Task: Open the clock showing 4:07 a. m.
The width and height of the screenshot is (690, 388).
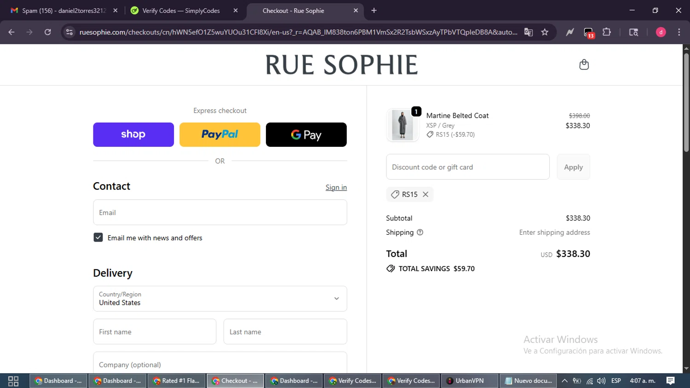Action: [x=642, y=381]
